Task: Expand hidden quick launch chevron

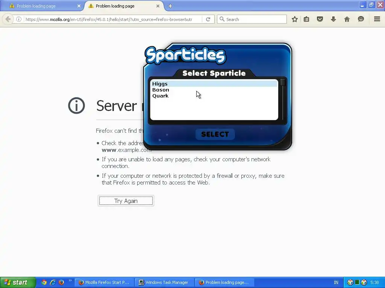Action: [x=70, y=280]
